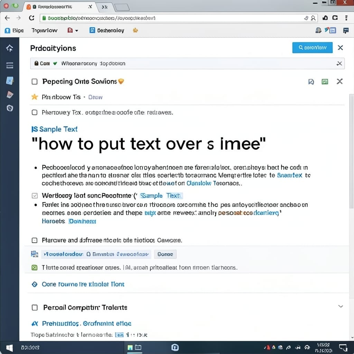Click the browser back arrow
Screen dimensions: 354x354
[7, 18]
